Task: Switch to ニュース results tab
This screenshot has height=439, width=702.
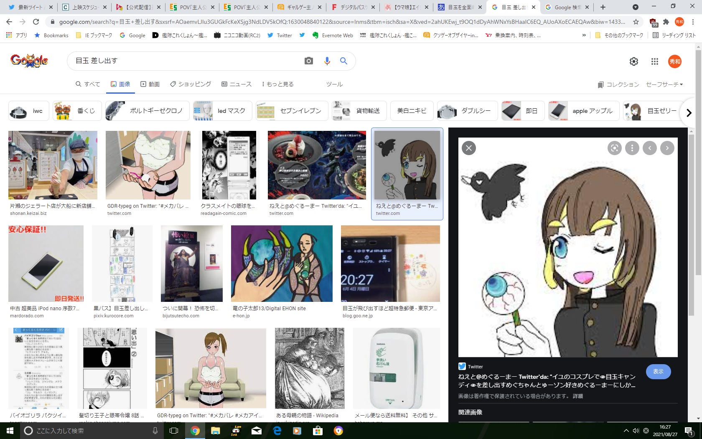Action: [237, 84]
